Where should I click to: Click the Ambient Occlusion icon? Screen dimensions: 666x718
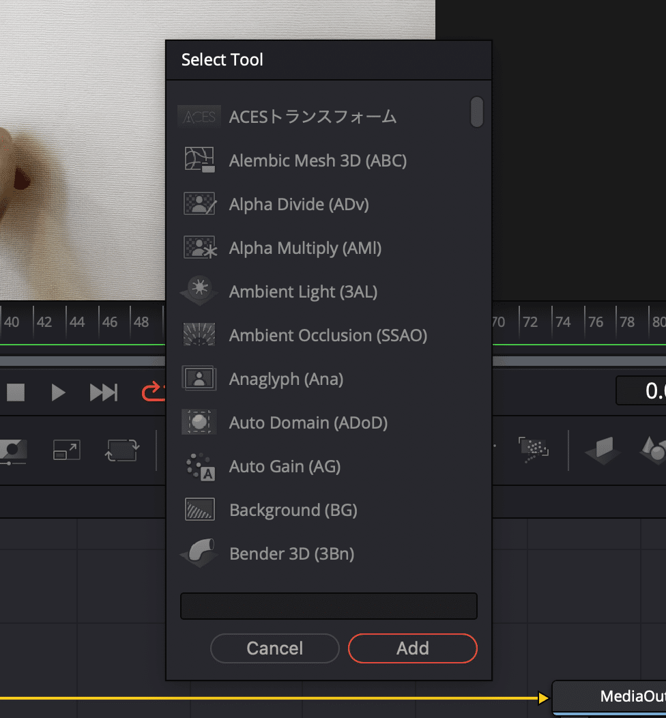click(x=199, y=334)
